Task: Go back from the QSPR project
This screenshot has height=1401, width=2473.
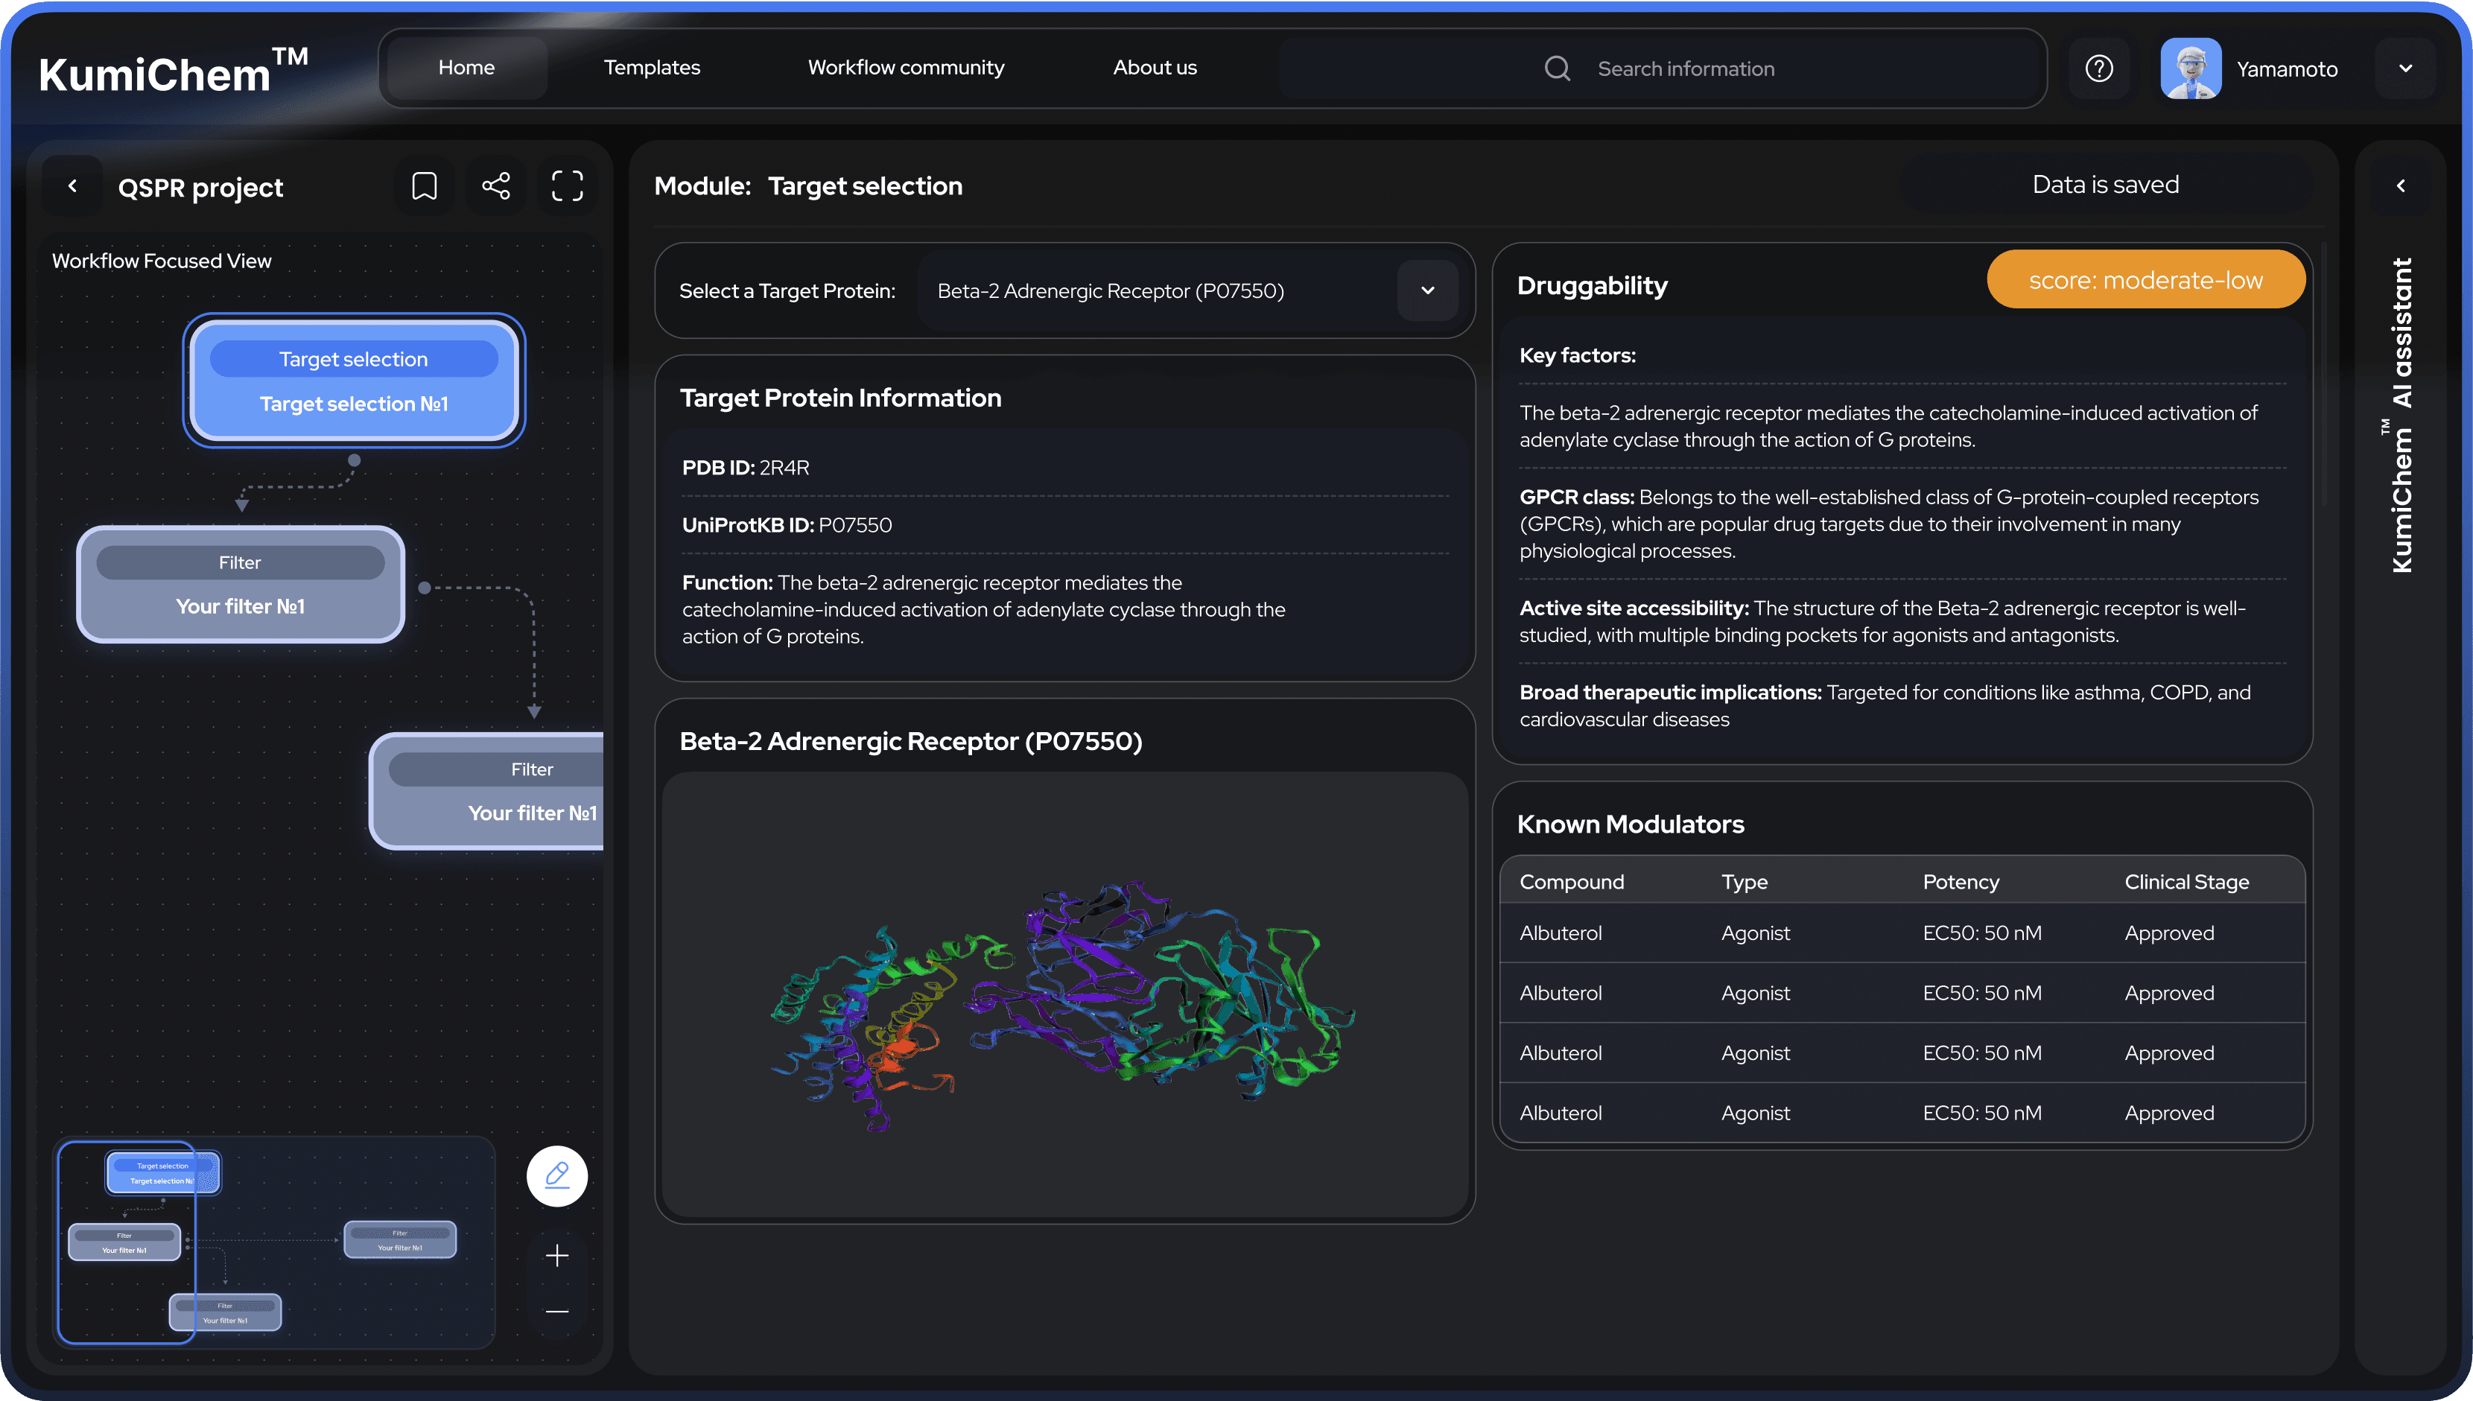Action: [x=73, y=185]
